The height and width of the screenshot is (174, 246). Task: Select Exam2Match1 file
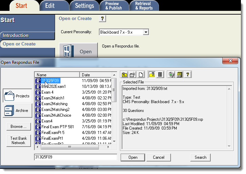53,98
